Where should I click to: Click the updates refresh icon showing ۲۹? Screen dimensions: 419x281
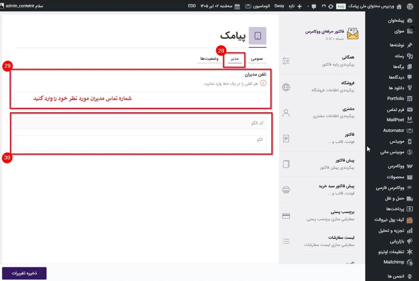coord(331,6)
